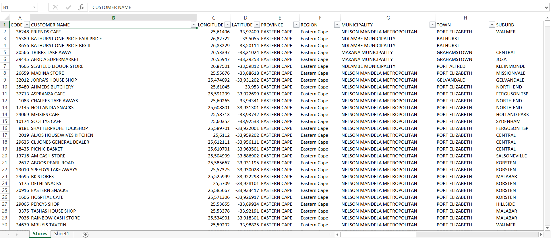Open the TOWN filter dropdown

coord(492,25)
